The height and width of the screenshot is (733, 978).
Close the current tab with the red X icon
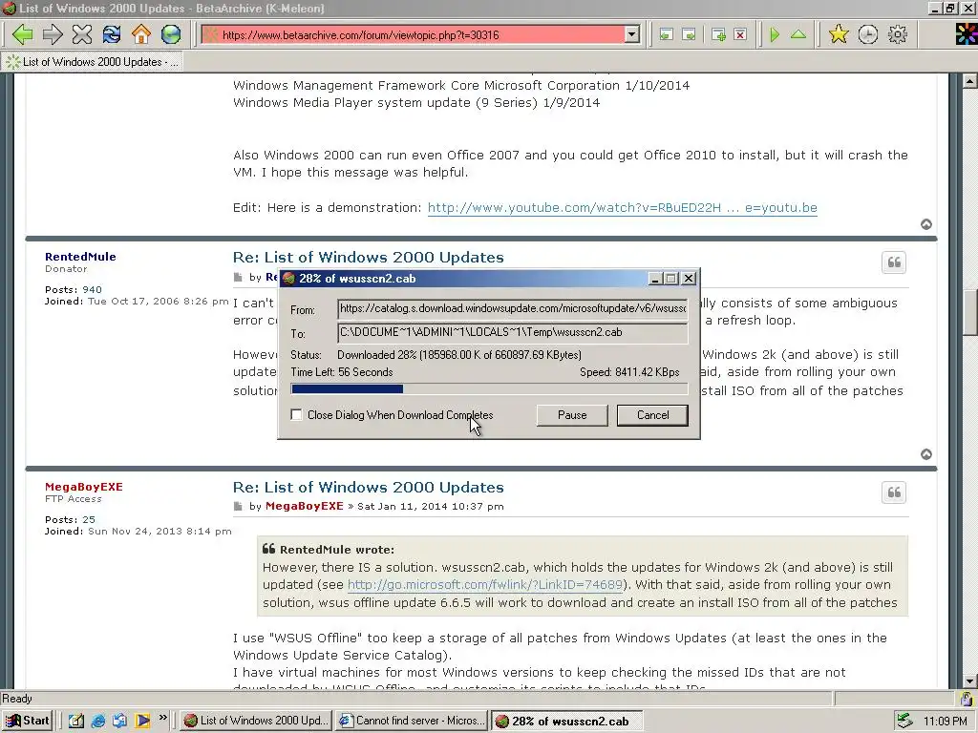click(x=740, y=35)
